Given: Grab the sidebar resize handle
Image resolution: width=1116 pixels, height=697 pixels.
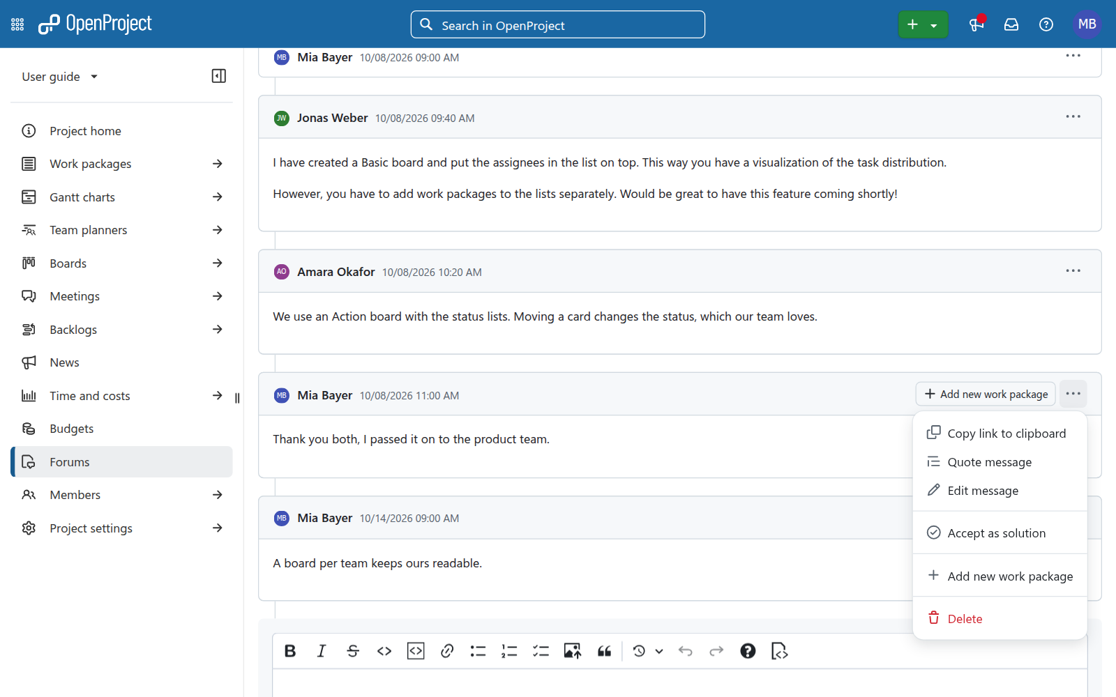Looking at the screenshot, I should [x=237, y=398].
